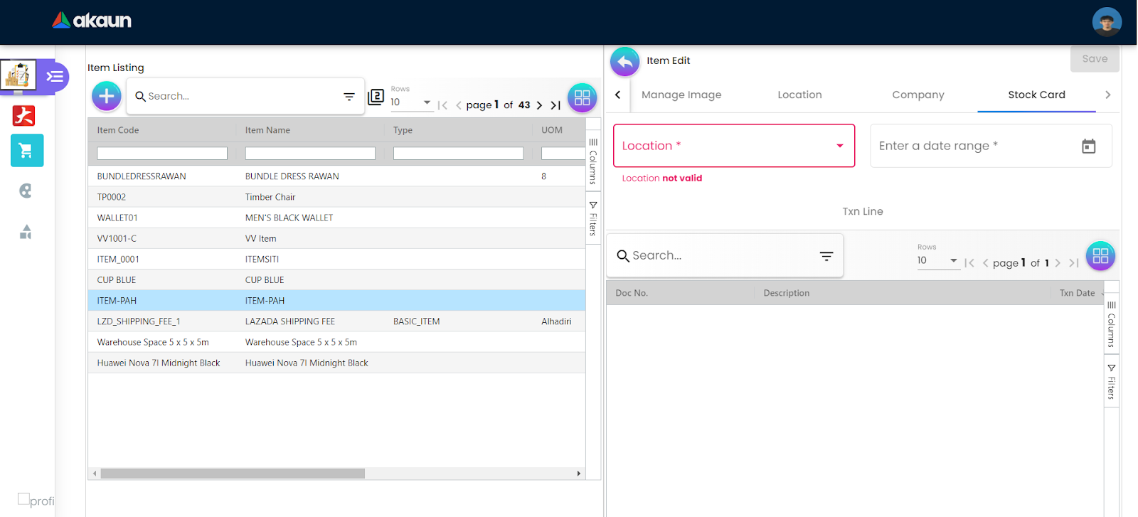Screen dimensions: 1138x517
Task: Open filter options in Item Listing search
Action: pyautogui.click(x=349, y=97)
